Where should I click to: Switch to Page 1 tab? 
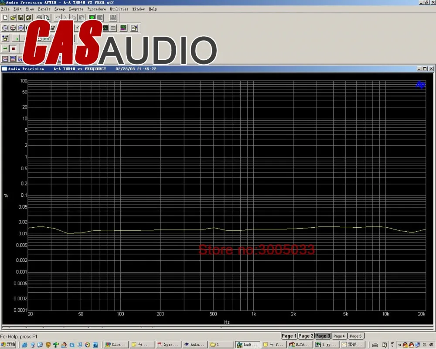[x=289, y=336]
